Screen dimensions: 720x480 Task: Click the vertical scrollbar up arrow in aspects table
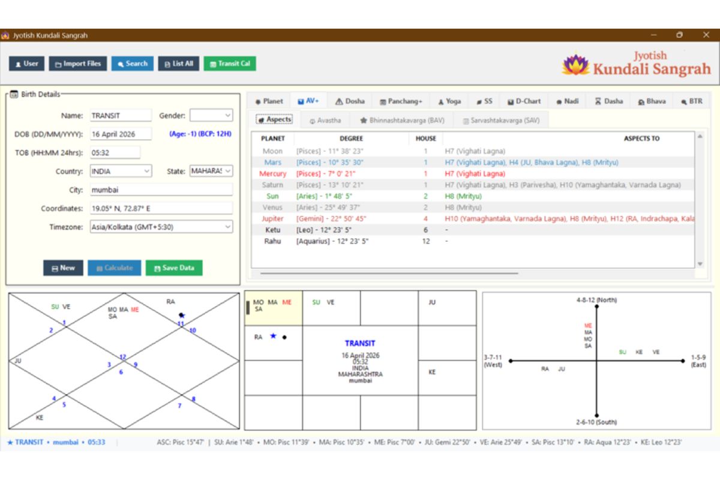pos(700,136)
